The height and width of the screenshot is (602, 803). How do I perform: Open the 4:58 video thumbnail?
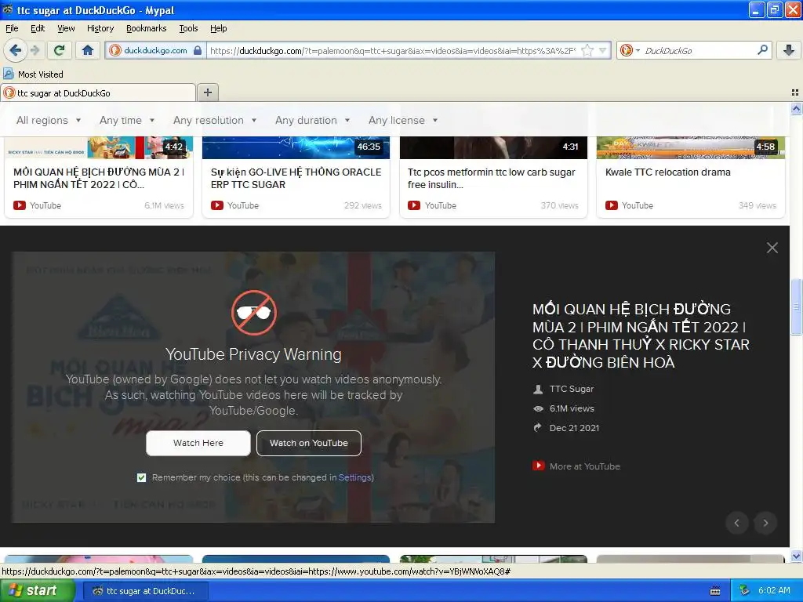(x=691, y=147)
